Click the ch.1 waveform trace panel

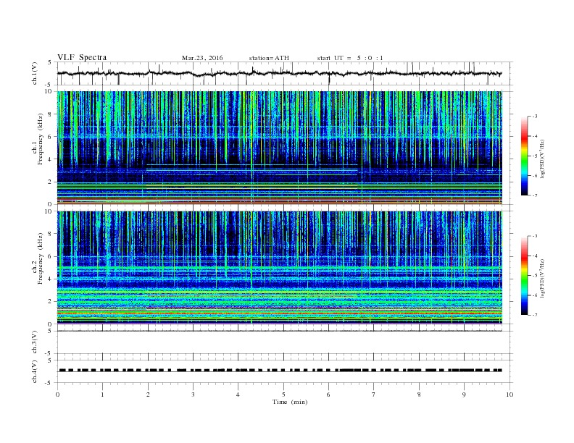click(x=285, y=73)
